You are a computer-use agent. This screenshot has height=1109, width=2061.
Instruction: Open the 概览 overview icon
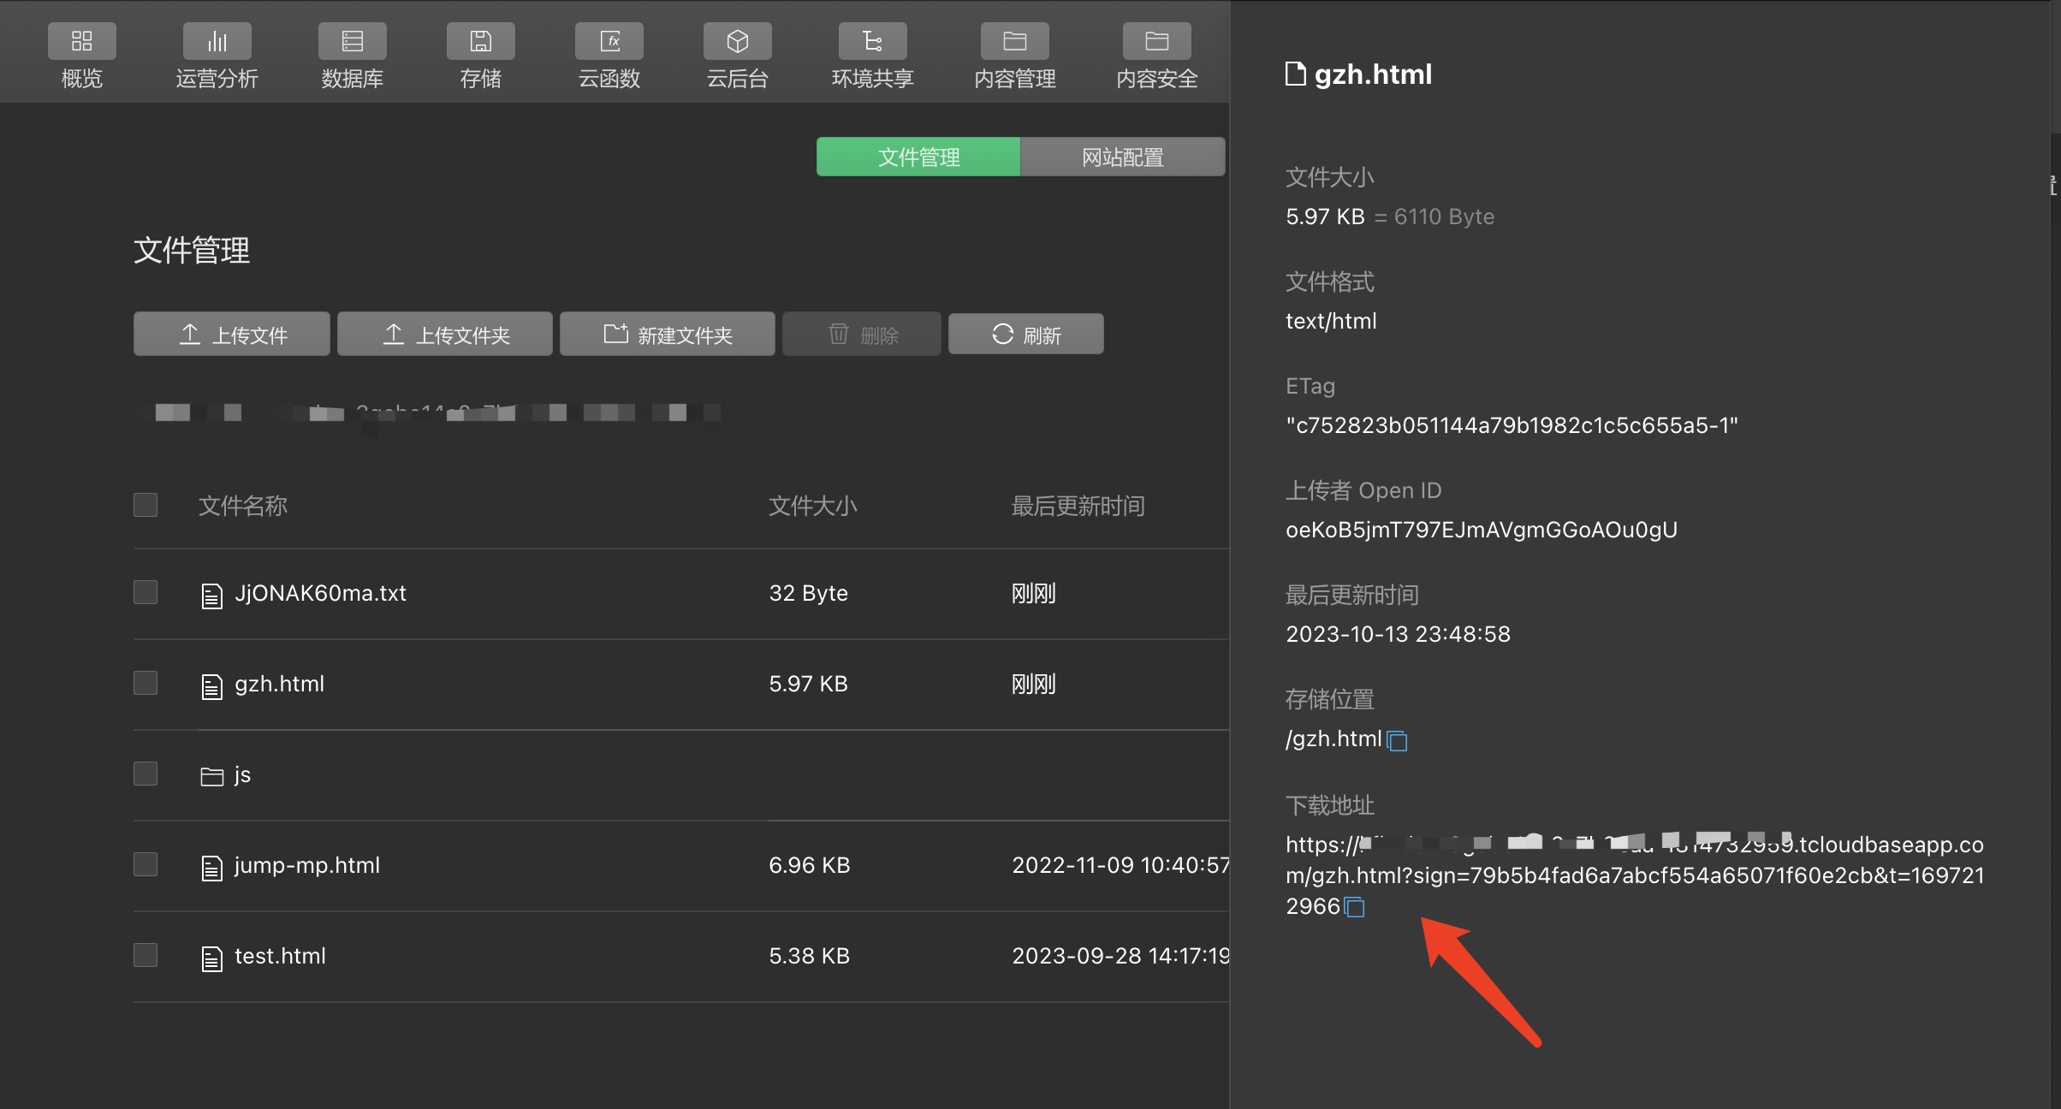[x=81, y=41]
